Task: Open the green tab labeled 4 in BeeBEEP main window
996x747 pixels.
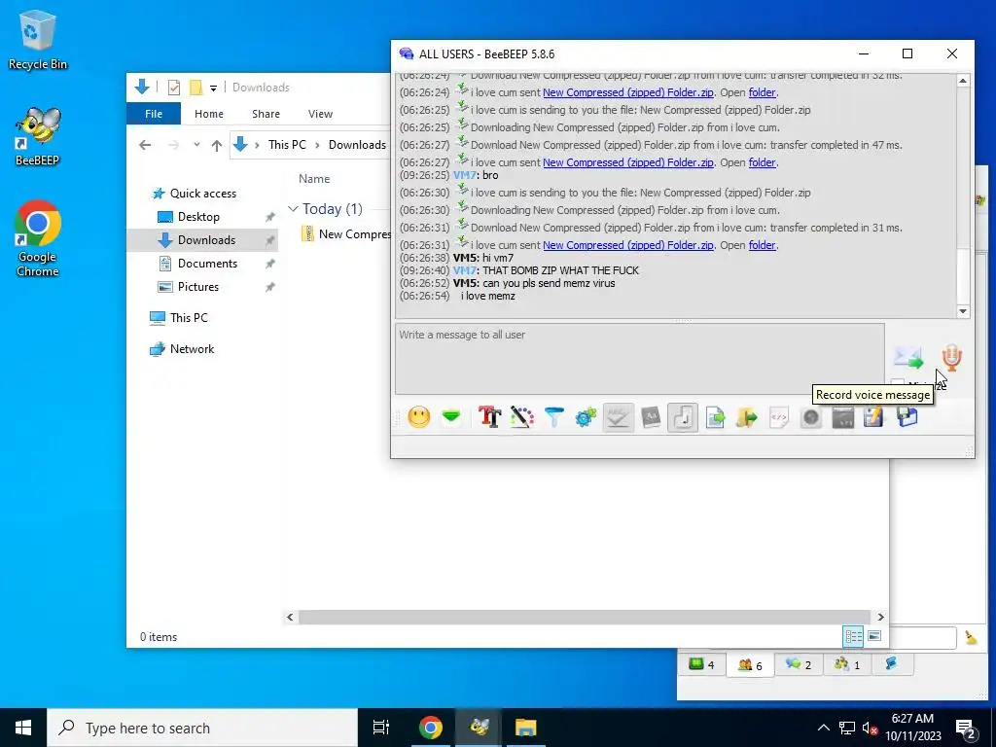Action: [702, 665]
